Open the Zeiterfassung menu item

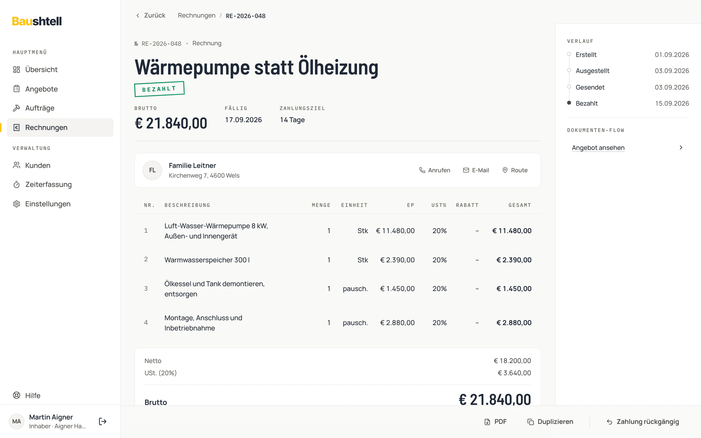[x=60, y=185]
